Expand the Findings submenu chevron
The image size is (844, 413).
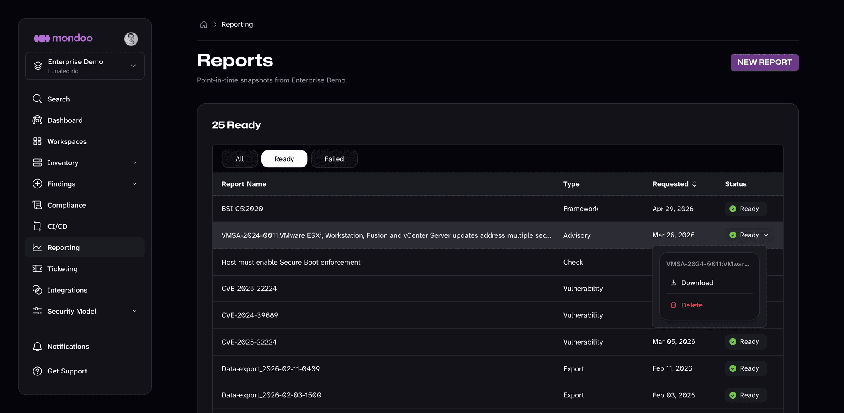pos(134,184)
